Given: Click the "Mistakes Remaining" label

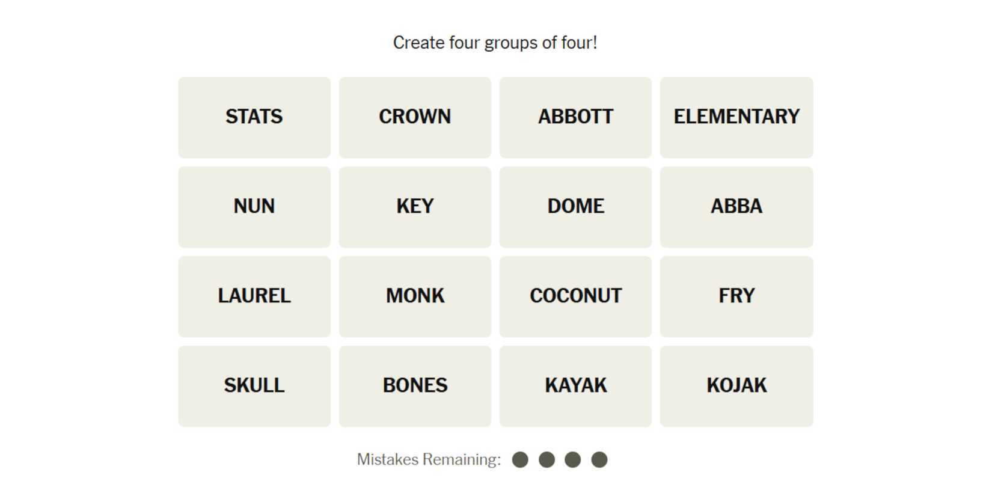Looking at the screenshot, I should coord(429,460).
